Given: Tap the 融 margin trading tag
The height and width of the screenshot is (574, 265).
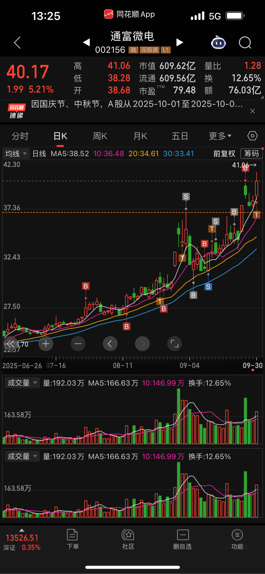Looking at the screenshot, I should [133, 50].
